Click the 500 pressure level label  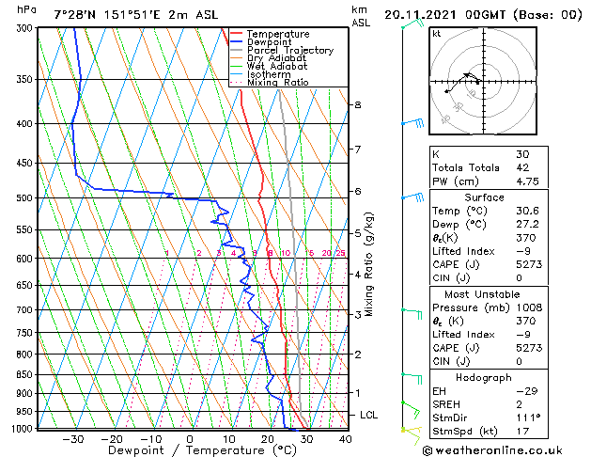tap(26, 198)
